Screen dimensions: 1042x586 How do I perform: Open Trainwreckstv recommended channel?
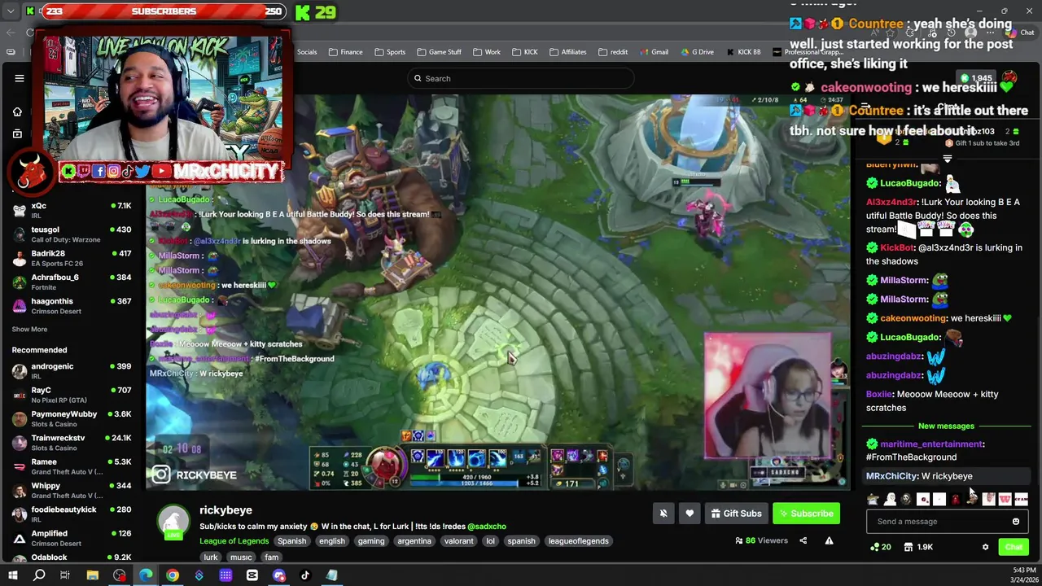pyautogui.click(x=72, y=442)
